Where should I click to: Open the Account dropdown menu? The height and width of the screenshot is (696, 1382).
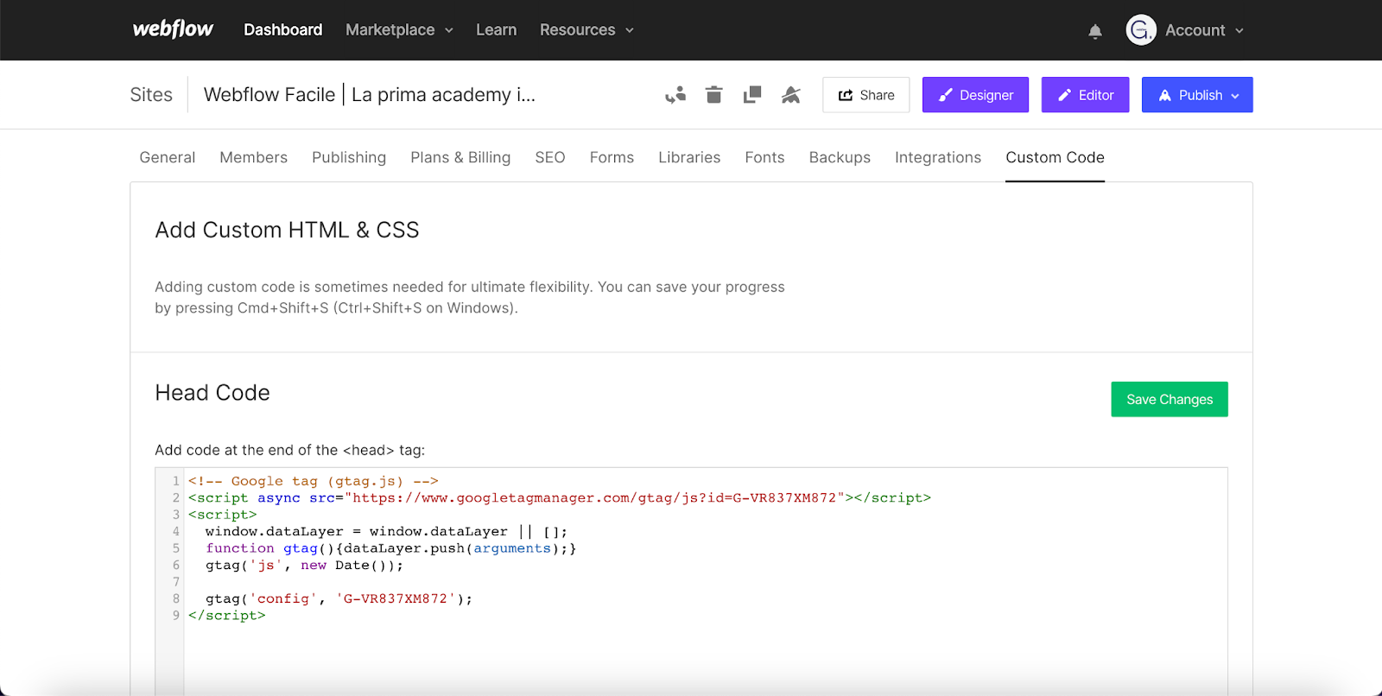click(1204, 30)
